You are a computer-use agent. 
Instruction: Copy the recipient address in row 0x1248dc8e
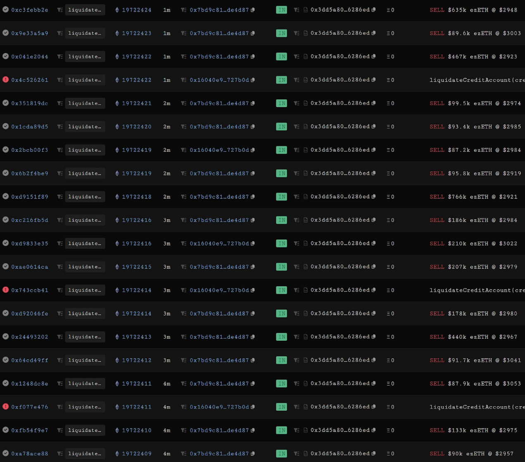tap(373, 383)
